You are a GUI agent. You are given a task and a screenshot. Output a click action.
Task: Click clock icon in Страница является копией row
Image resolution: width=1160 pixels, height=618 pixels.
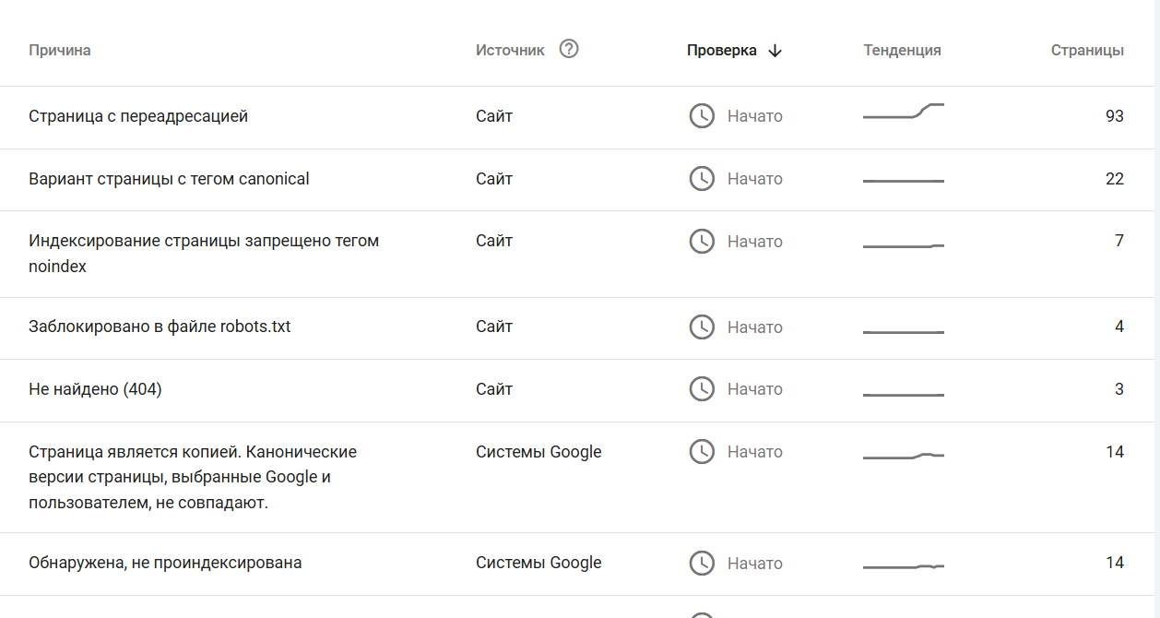(x=702, y=452)
